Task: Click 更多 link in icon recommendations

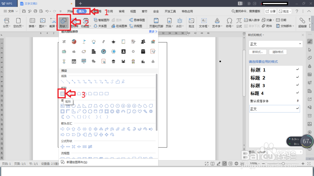Action: coord(153,32)
